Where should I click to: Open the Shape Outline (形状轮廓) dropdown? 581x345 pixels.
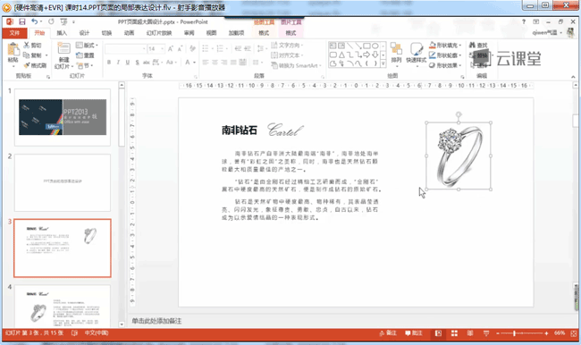[445, 55]
